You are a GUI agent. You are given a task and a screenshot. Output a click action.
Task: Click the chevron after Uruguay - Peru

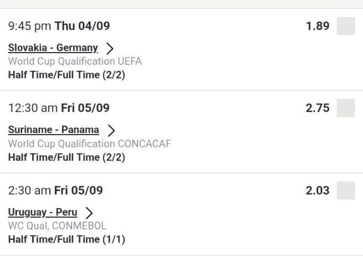click(88, 213)
